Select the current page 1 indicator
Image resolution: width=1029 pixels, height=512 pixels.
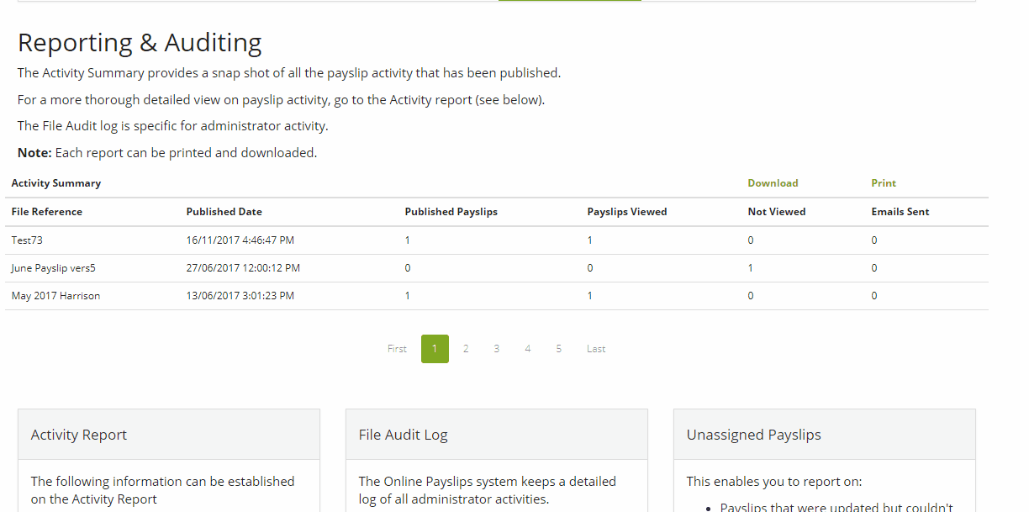[x=435, y=348]
